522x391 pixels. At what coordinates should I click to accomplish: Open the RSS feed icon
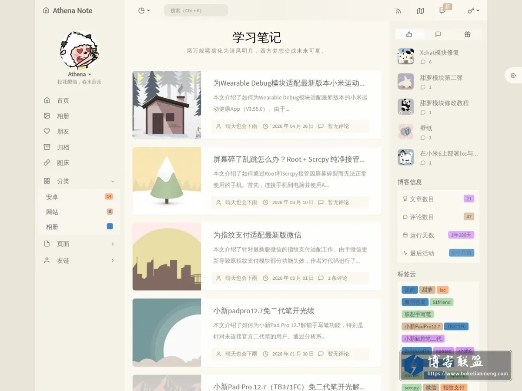tap(398, 11)
